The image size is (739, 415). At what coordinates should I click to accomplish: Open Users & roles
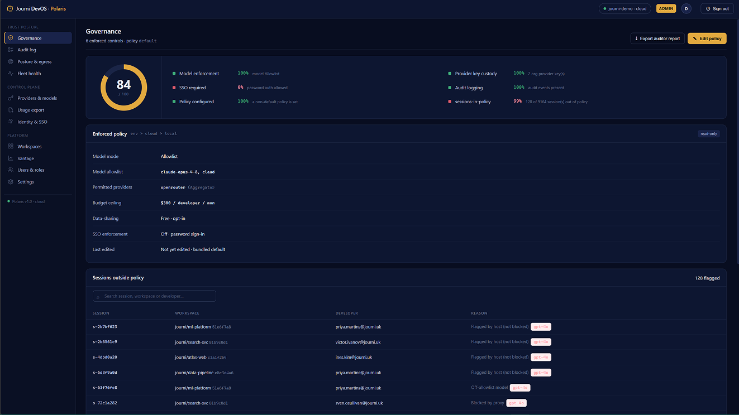tap(37, 170)
